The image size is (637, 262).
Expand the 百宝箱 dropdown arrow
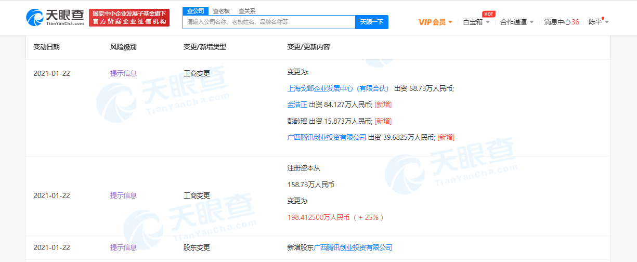(488, 22)
